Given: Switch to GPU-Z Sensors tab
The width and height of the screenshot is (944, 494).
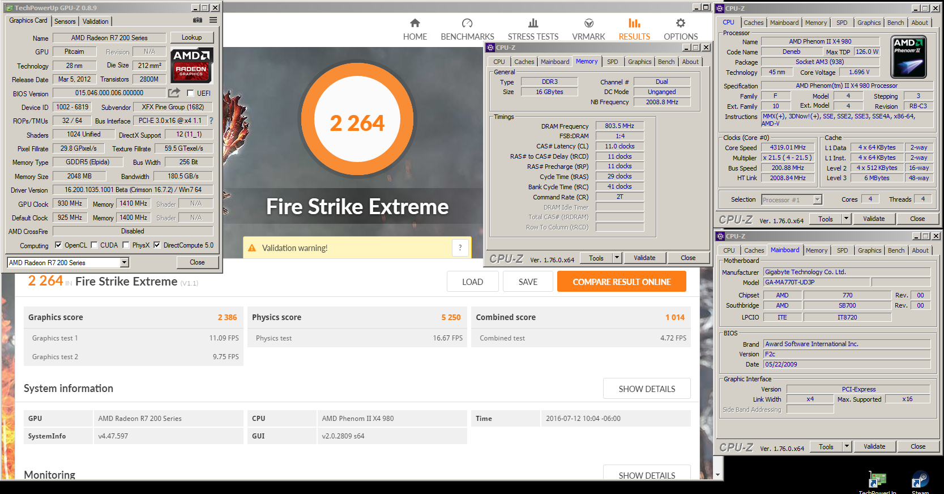Looking at the screenshot, I should coord(65,22).
